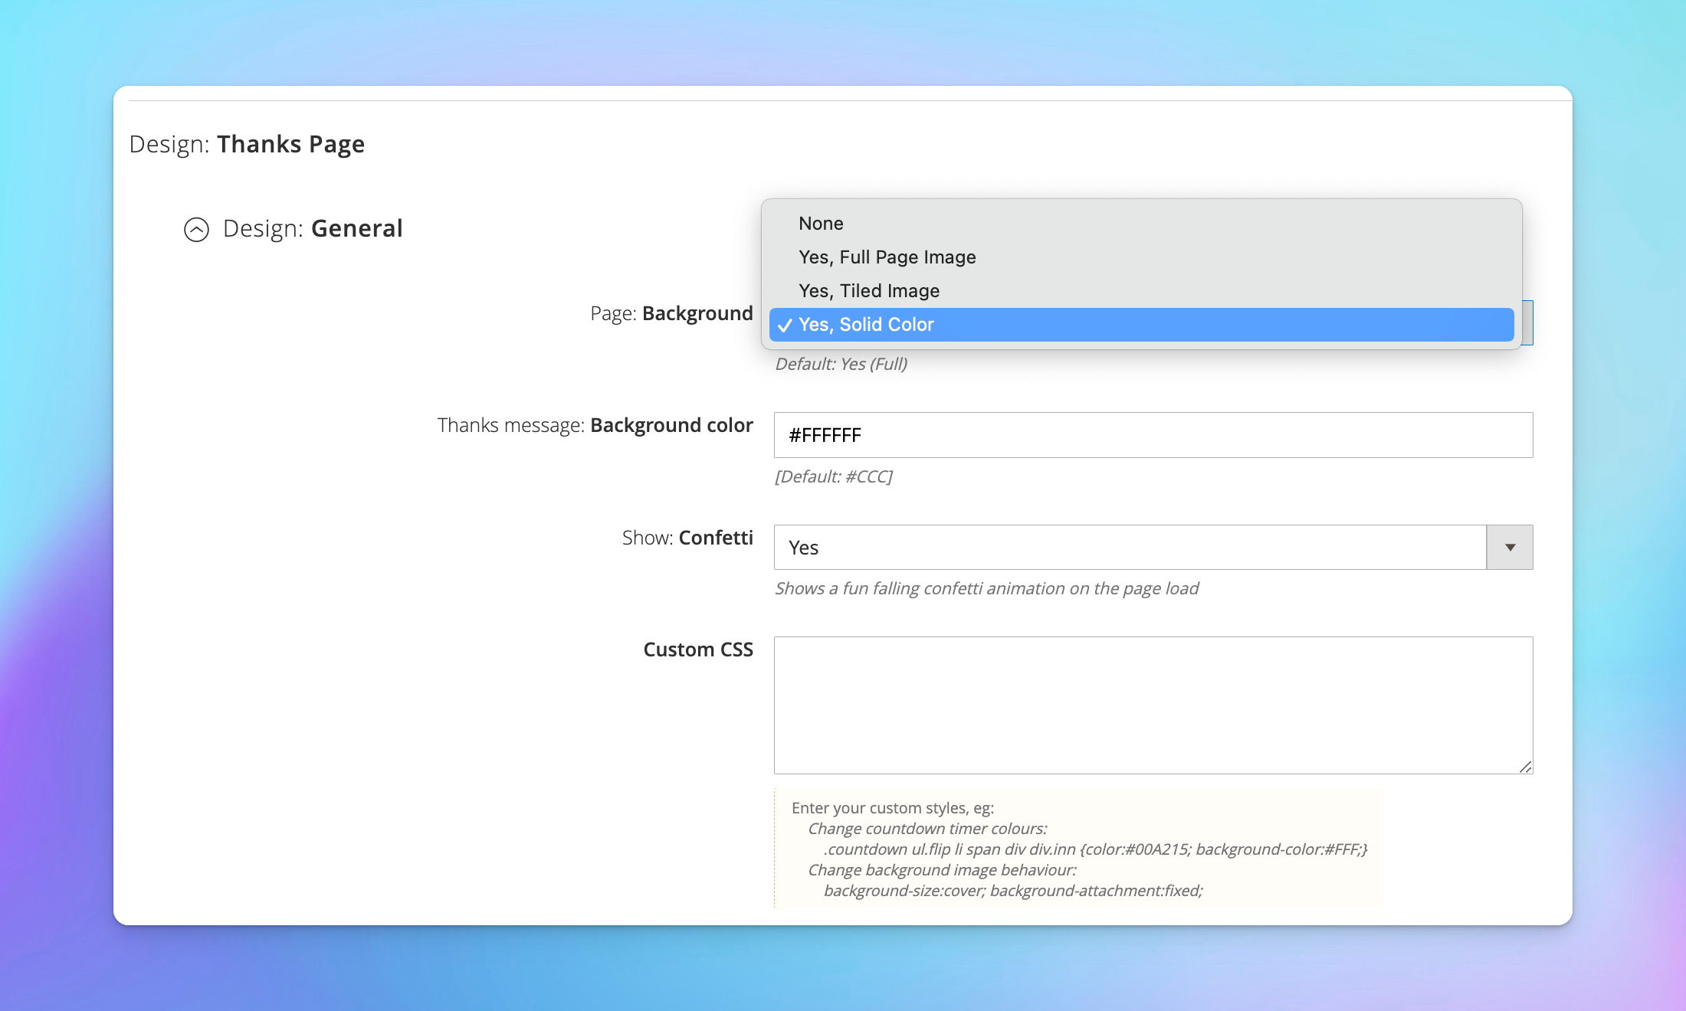Click the Design: Thanks Page title

pyautogui.click(x=247, y=144)
